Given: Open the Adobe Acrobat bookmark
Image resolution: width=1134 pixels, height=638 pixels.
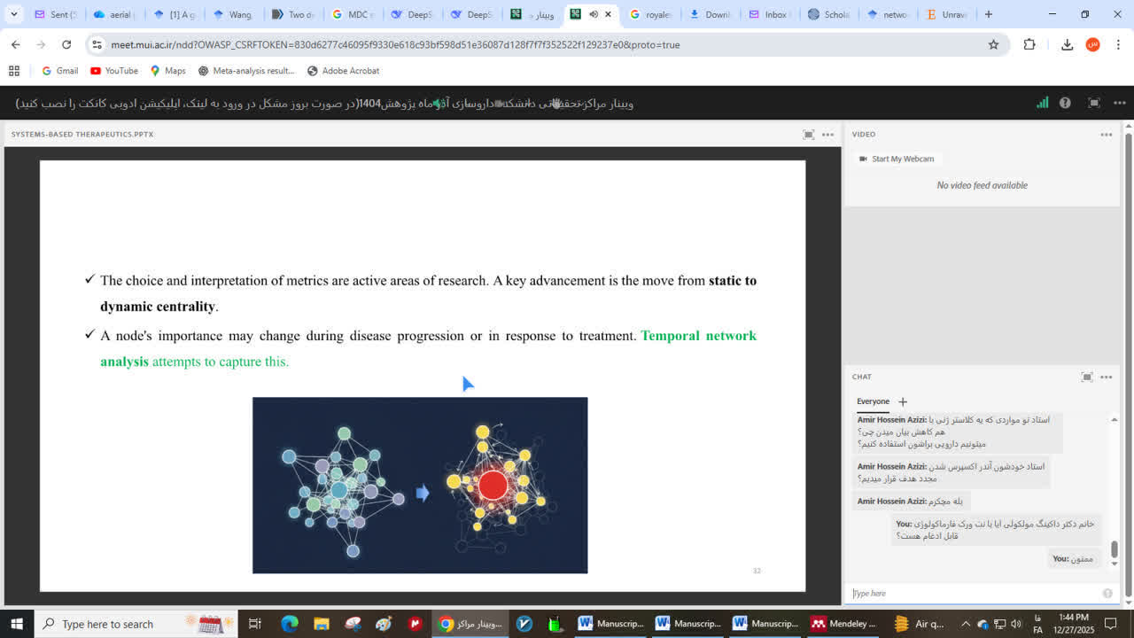Looking at the screenshot, I should point(343,71).
